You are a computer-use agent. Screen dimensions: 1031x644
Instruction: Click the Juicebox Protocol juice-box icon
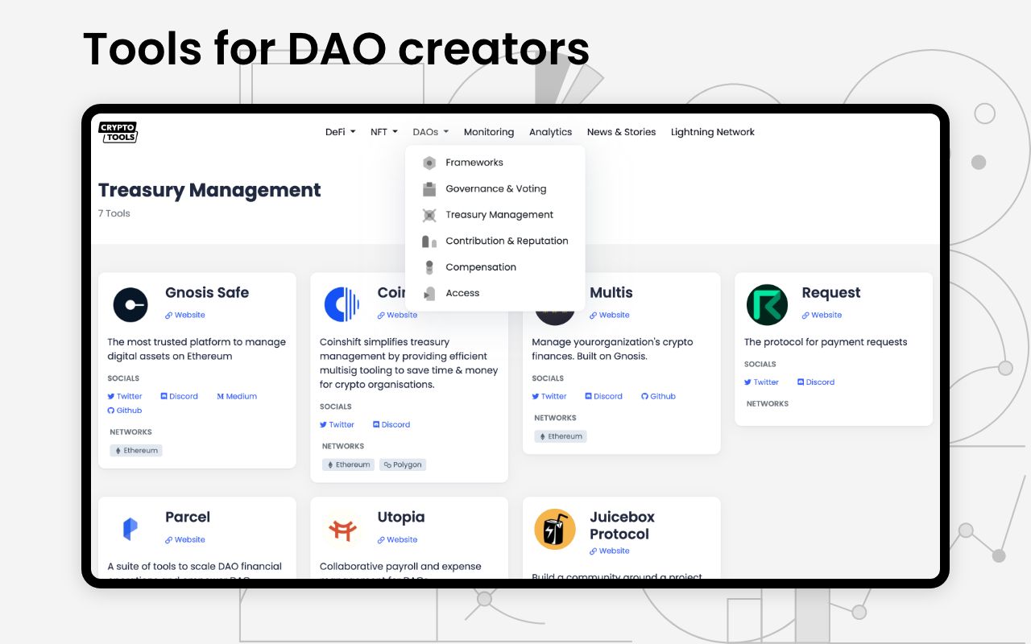(x=554, y=529)
